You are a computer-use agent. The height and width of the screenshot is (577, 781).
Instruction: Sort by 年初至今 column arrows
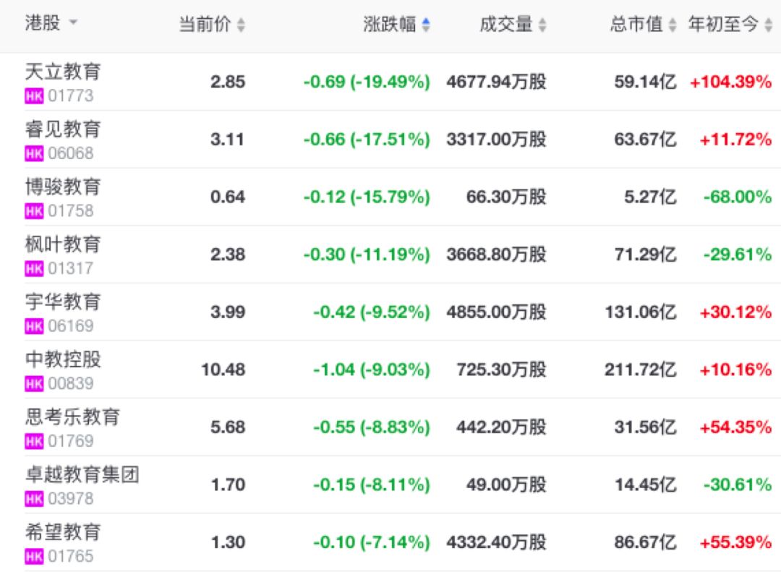pos(769,25)
